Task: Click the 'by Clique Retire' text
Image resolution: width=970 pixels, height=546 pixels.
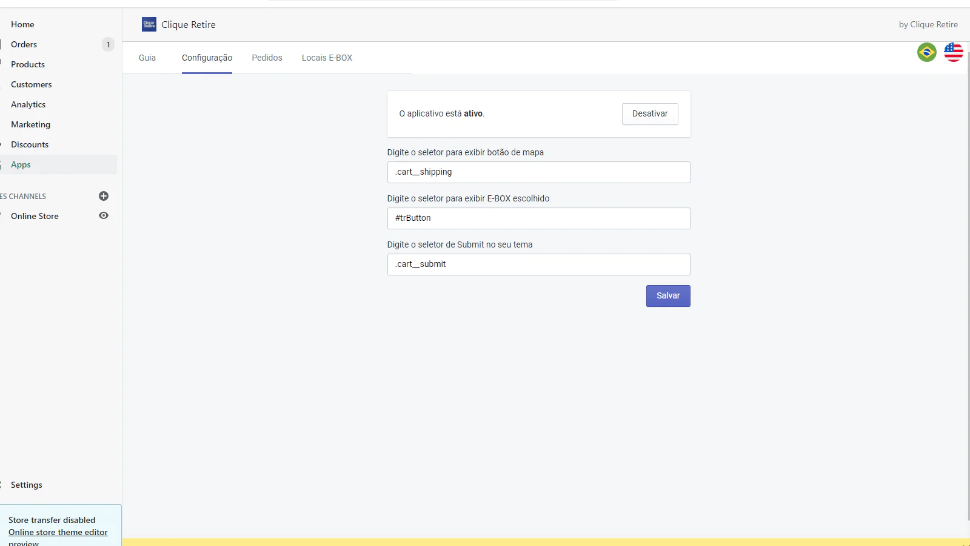Action: (928, 25)
